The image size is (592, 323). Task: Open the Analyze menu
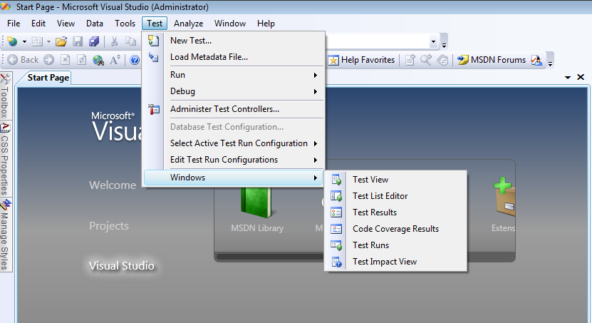point(188,24)
